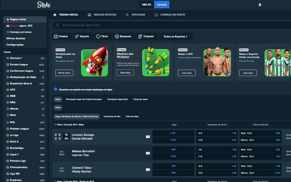Viewport: 291px width, 182px height.
Task: Open the user account icon
Action: [x=260, y=5]
